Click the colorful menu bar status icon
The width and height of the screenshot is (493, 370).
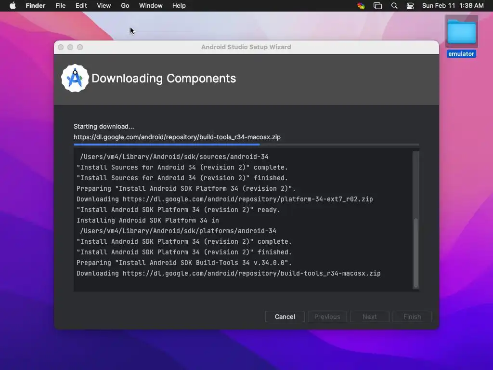361,6
